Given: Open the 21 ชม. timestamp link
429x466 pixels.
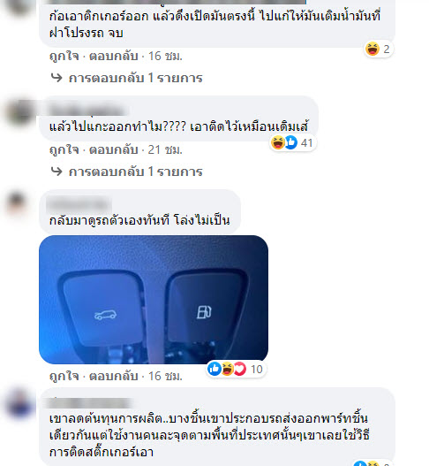Looking at the screenshot, I should [x=165, y=149].
